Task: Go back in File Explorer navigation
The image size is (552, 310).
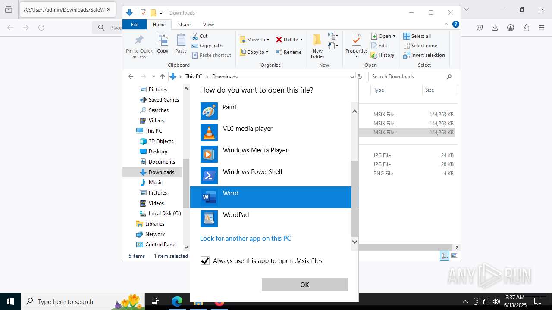Action: [131, 77]
